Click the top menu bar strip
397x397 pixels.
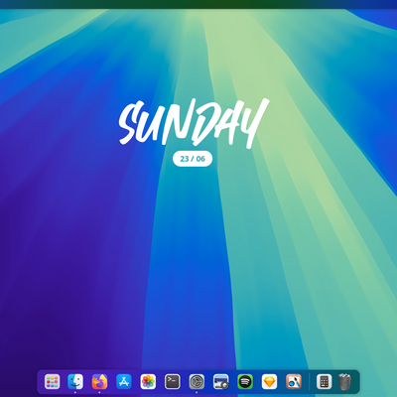point(198,4)
